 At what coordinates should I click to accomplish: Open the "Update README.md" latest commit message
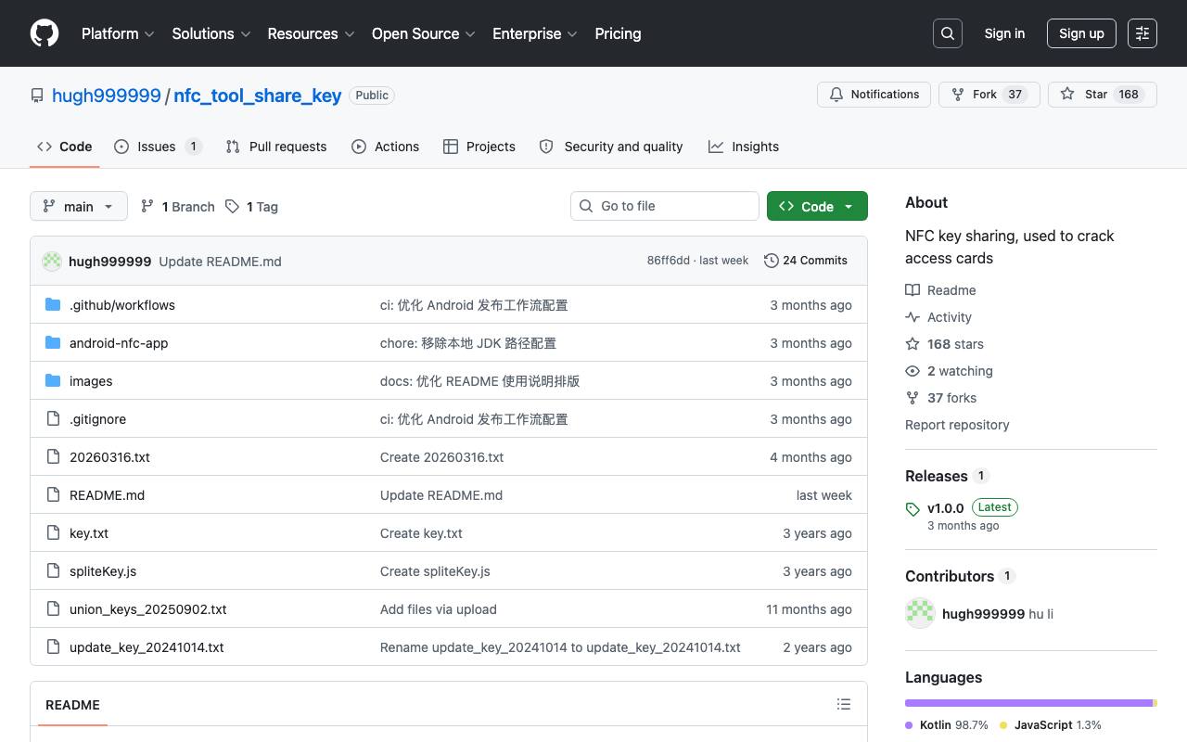point(220,262)
